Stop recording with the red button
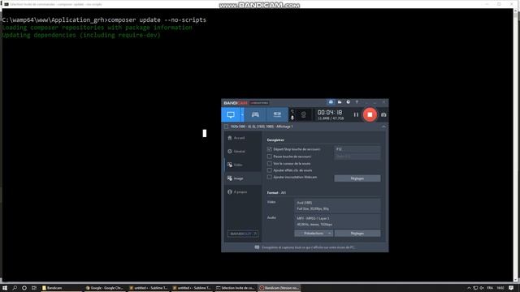Screen dimensions: 520x292 [x=370, y=114]
